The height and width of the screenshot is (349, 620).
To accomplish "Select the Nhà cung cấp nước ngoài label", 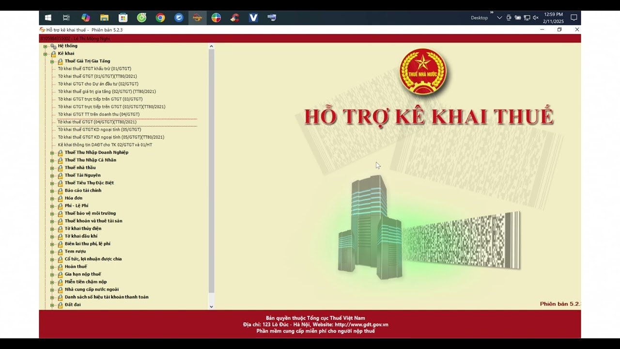I will click(x=92, y=289).
